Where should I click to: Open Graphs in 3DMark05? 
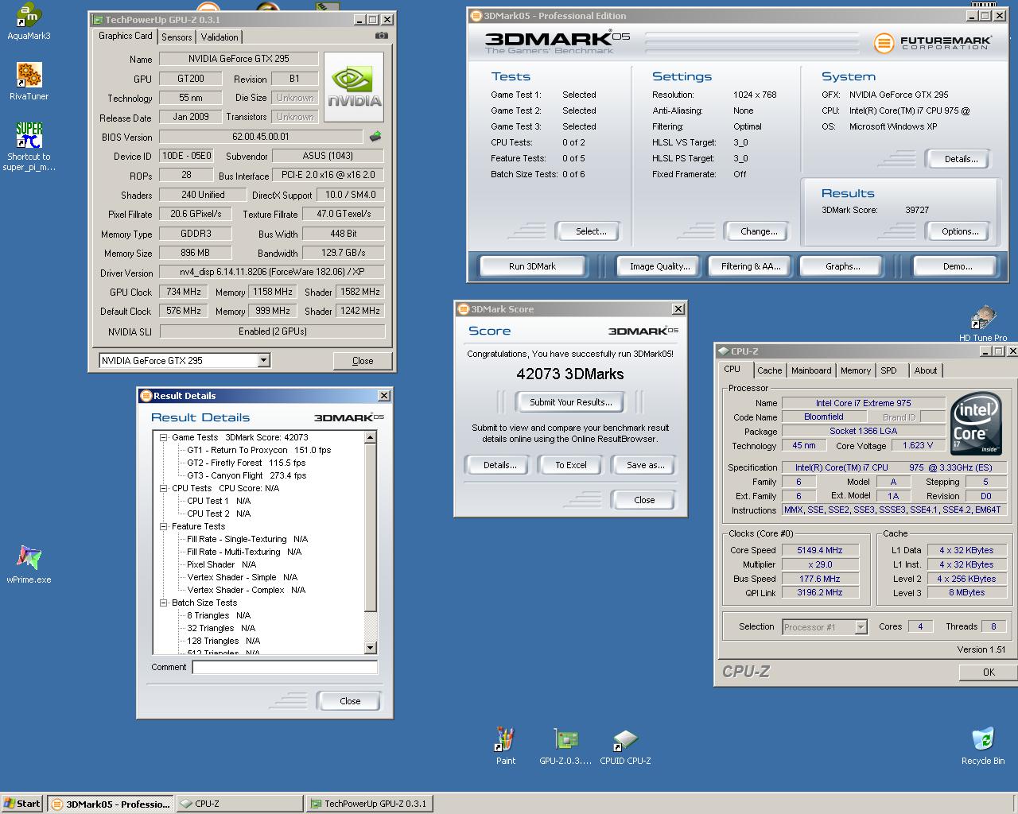[842, 266]
